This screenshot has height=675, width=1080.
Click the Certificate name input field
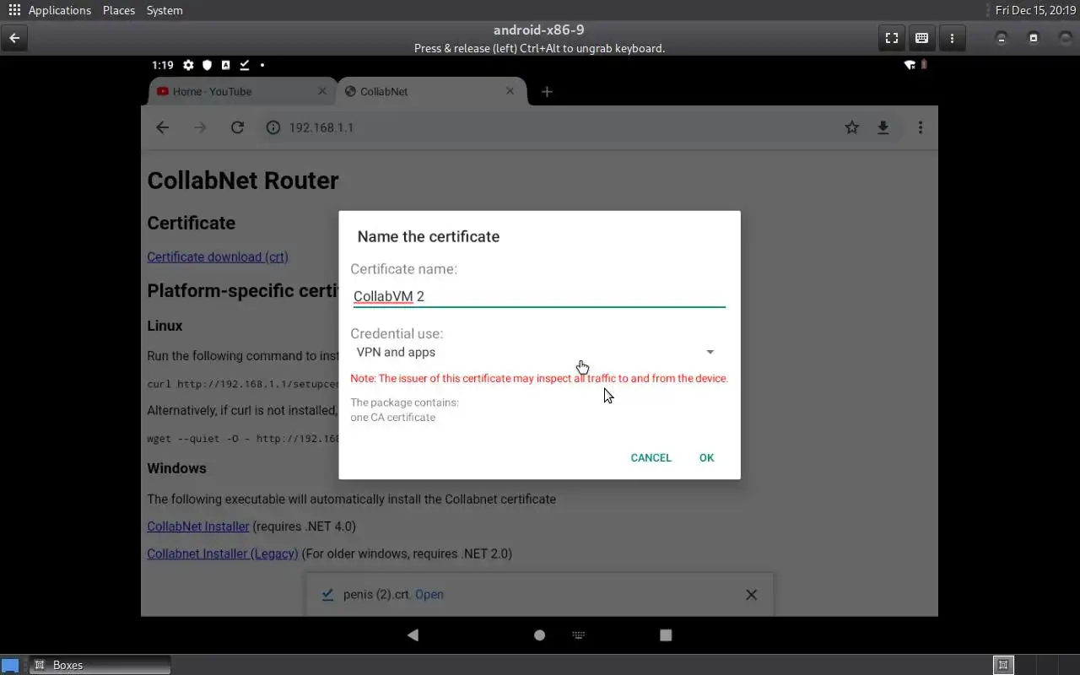(538, 296)
